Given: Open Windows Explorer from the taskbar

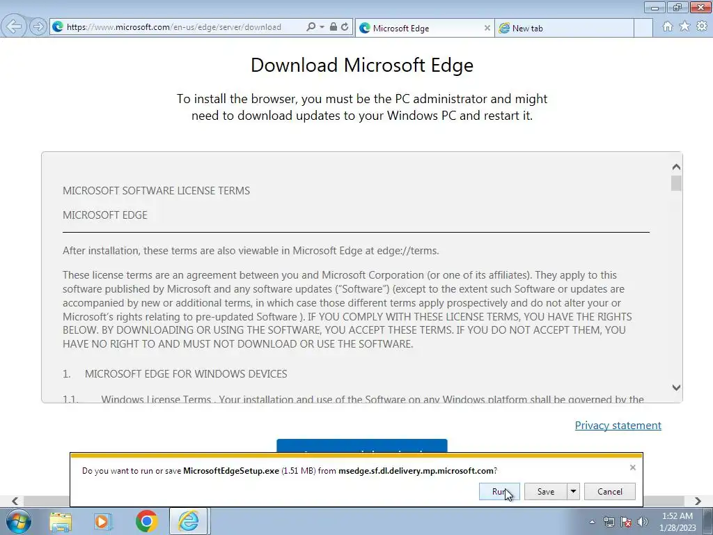Looking at the screenshot, I should [61, 522].
